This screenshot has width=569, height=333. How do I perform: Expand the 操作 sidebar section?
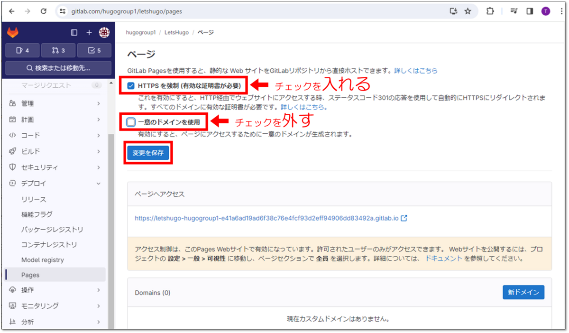pos(55,290)
